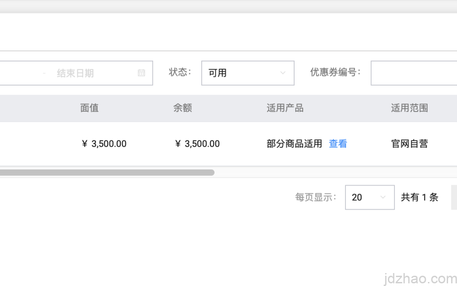Click the 余额 column header

[183, 108]
